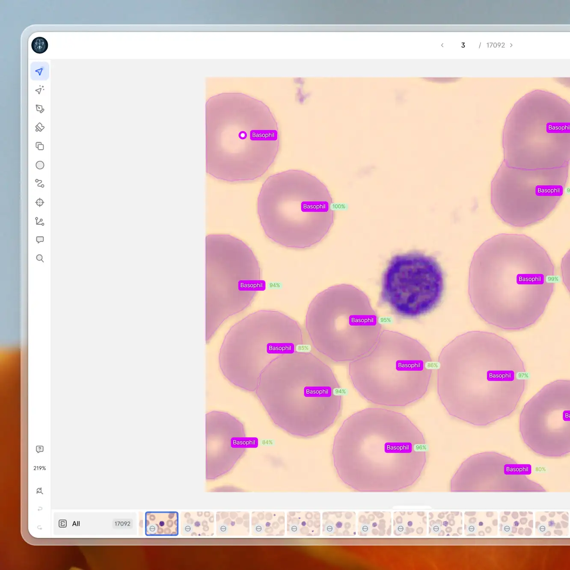Pick the brush segmentation tool
The width and height of the screenshot is (570, 570).
(x=39, y=127)
